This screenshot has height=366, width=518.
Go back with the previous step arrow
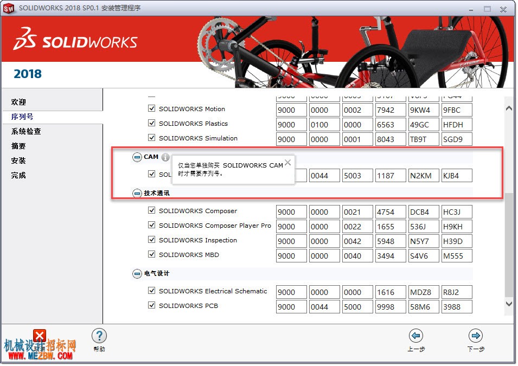point(416,336)
